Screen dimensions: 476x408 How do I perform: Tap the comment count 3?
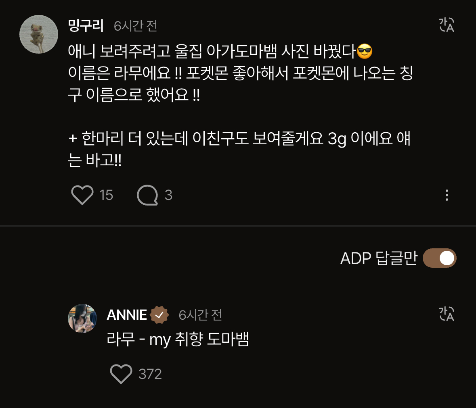168,195
